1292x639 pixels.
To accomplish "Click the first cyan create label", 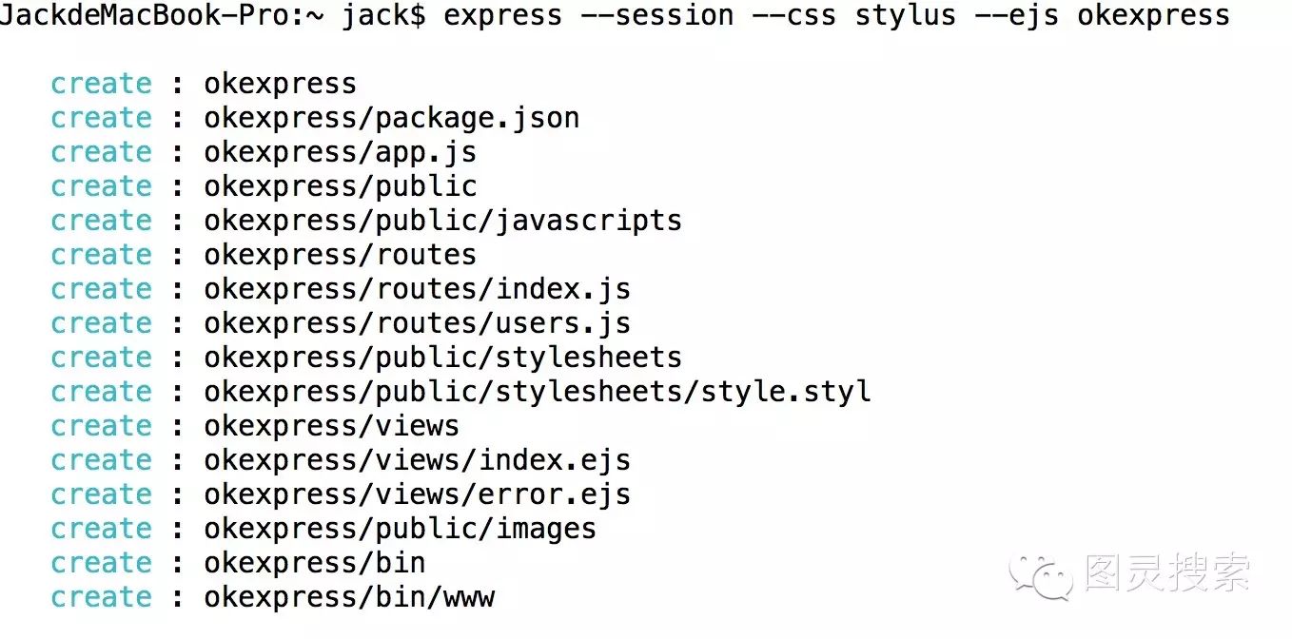I will [x=101, y=84].
